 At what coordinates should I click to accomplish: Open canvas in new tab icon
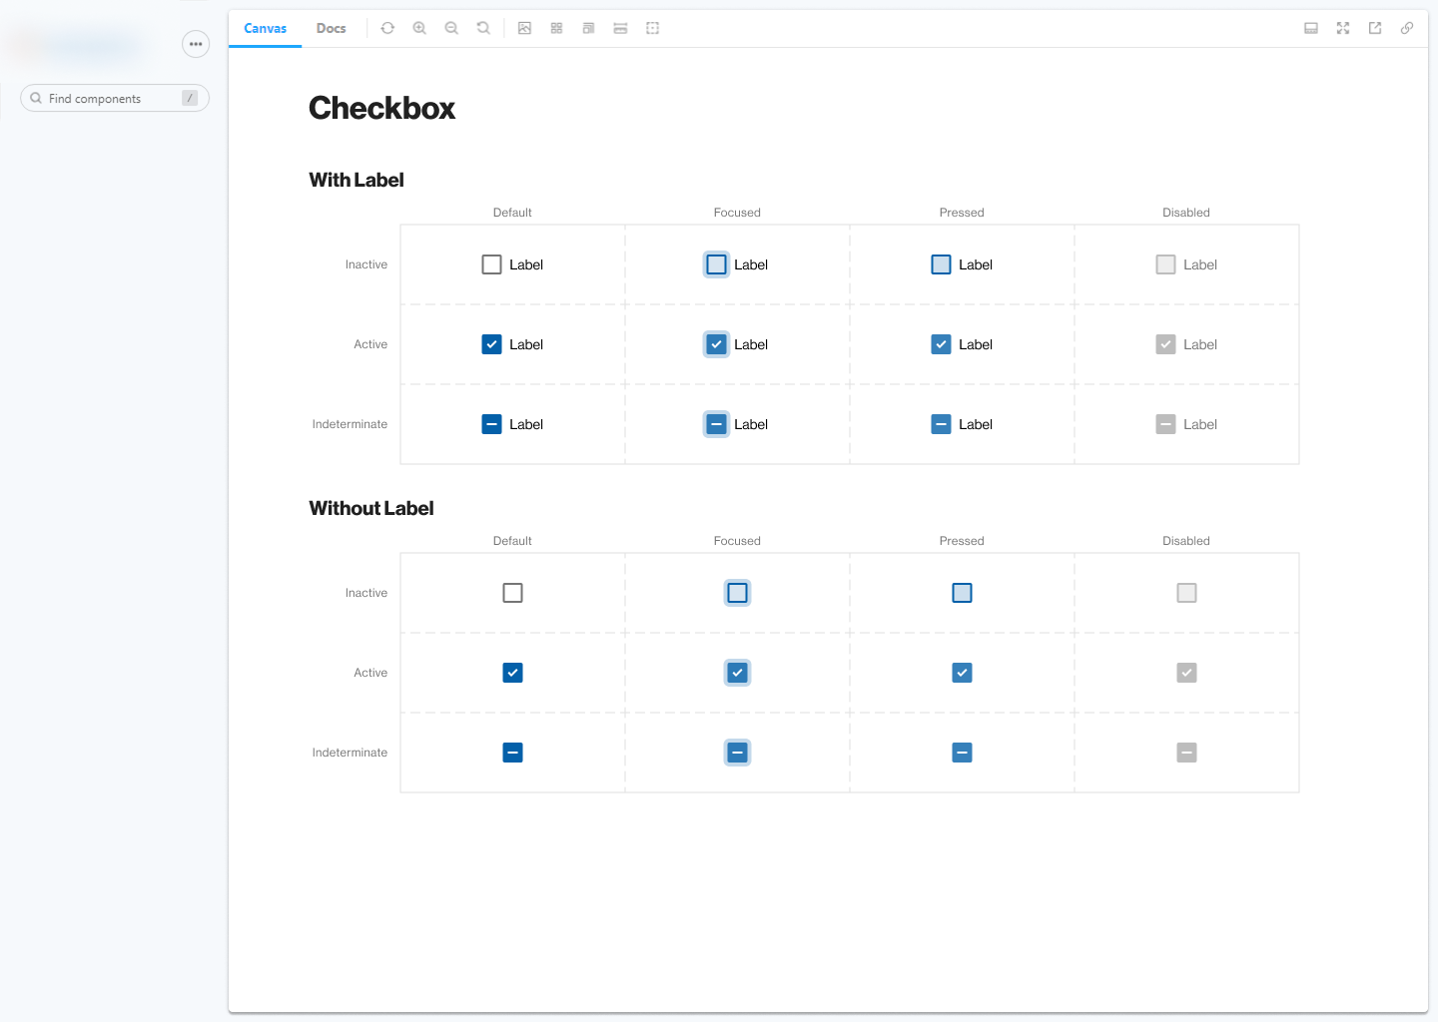click(1375, 28)
